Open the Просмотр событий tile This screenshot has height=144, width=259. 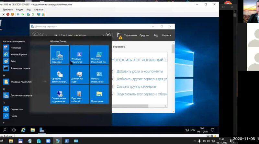(x=79, y=94)
